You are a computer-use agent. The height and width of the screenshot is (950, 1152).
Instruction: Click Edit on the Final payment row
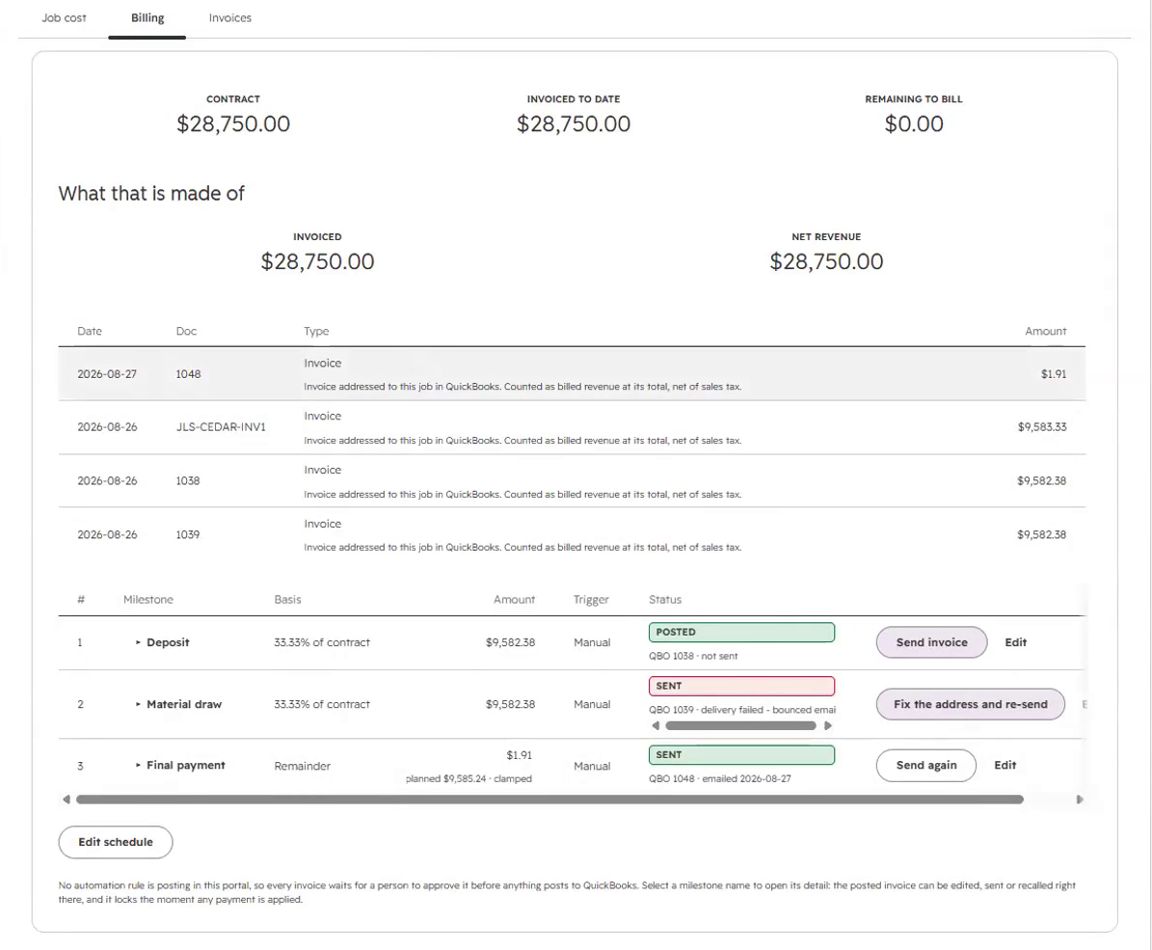(x=1005, y=766)
